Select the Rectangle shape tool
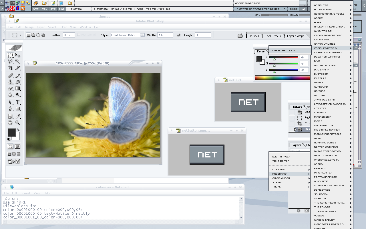 18,108
